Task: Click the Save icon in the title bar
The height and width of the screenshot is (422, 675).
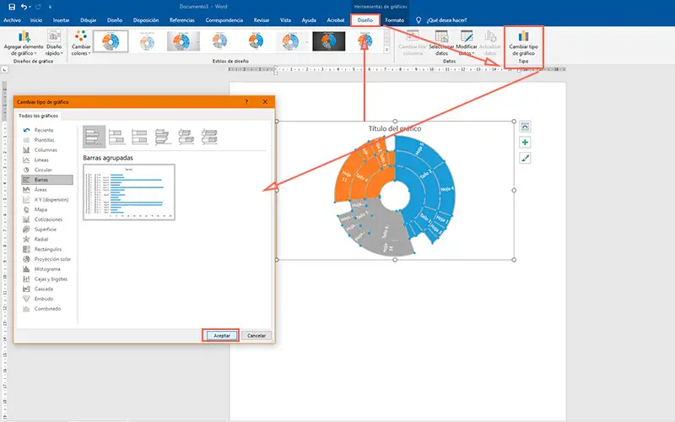Action: [x=12, y=7]
